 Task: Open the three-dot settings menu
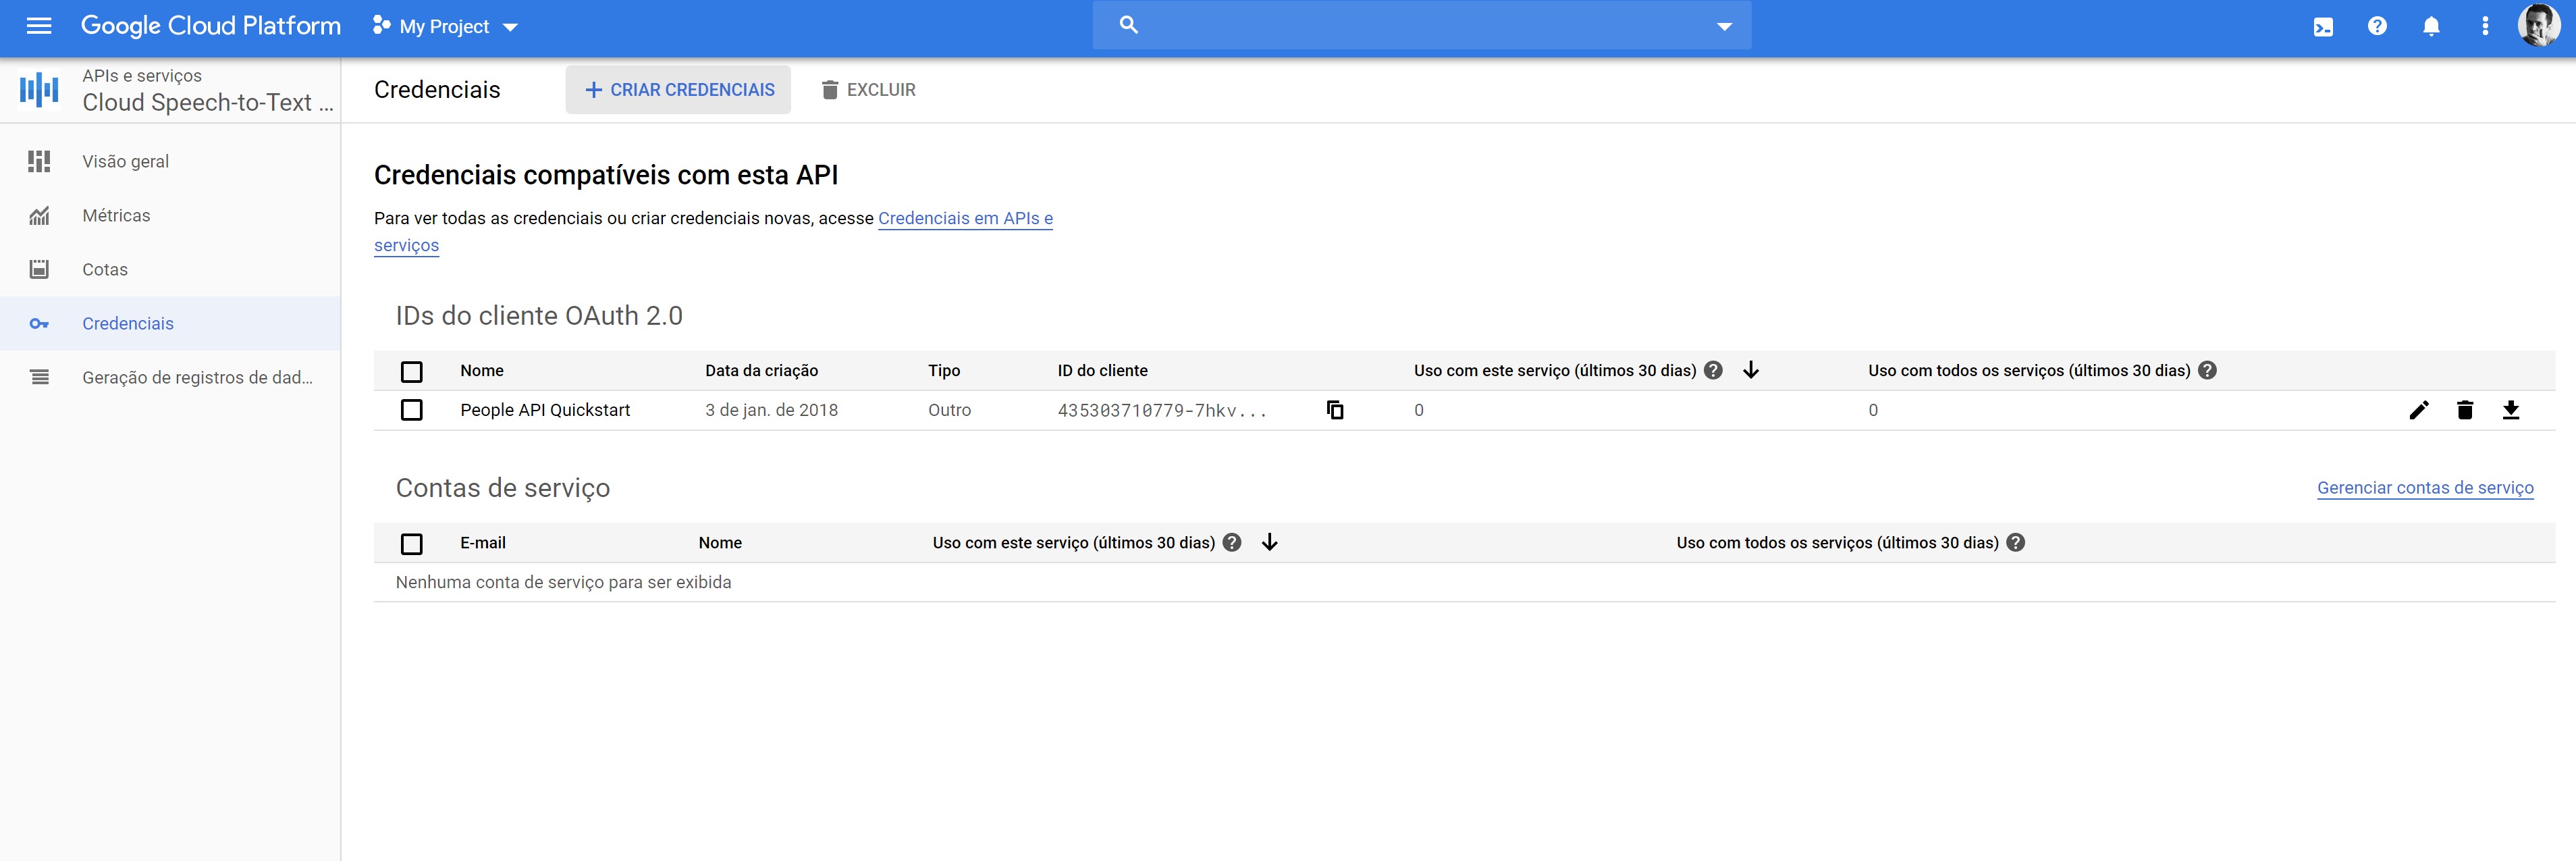(2485, 26)
